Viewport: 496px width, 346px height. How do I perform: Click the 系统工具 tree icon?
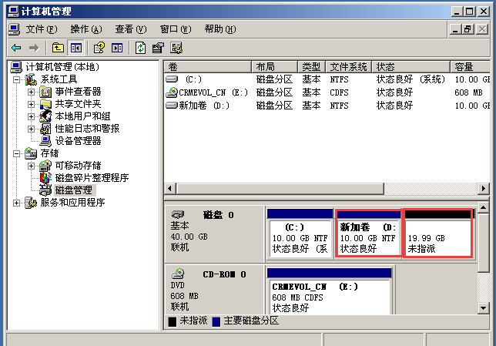coord(31,79)
